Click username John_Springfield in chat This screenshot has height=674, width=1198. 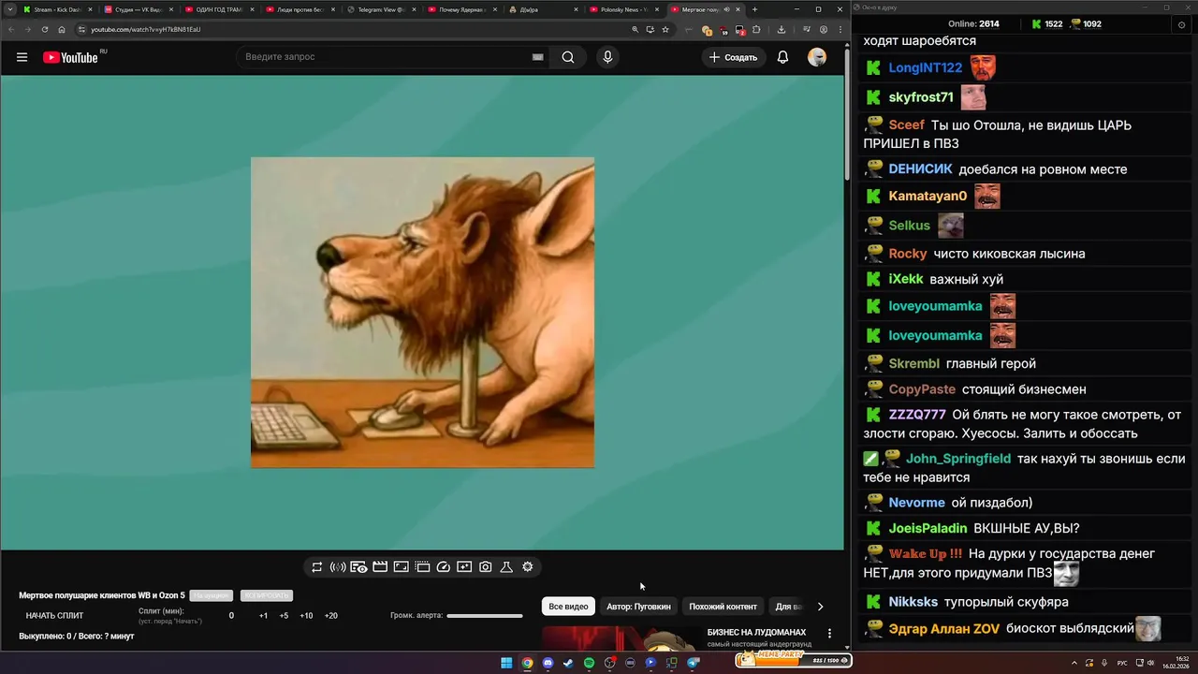[957, 459]
